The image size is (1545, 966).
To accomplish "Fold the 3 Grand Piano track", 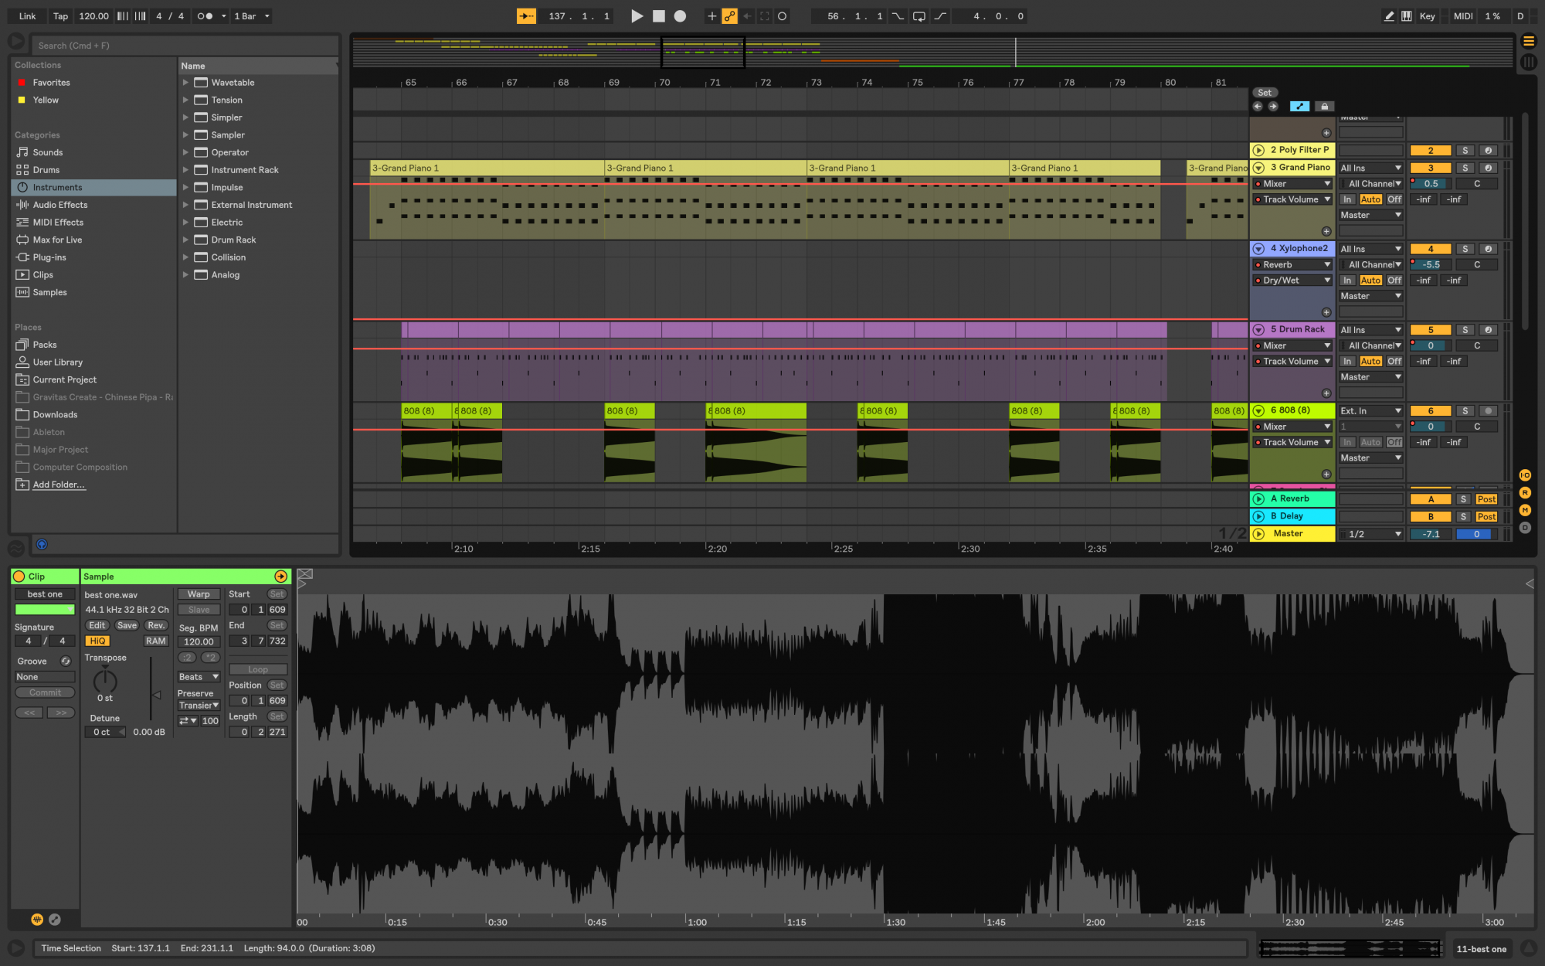I will [1258, 168].
